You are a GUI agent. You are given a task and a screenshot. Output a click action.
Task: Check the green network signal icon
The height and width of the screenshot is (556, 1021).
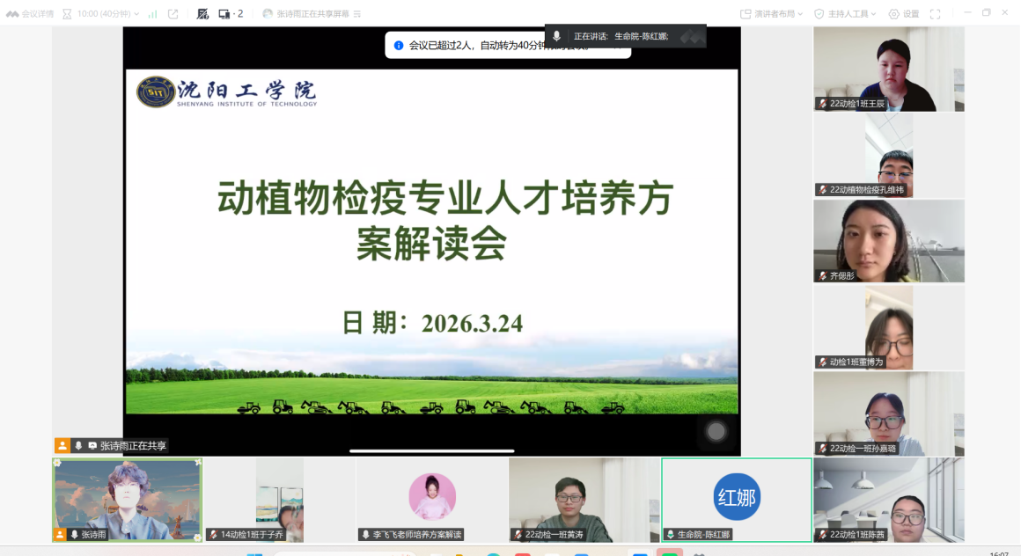click(152, 14)
